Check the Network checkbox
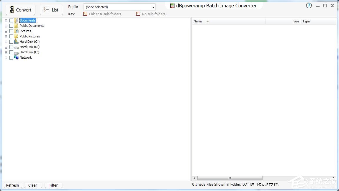Image resolution: width=339 pixels, height=191 pixels. (x=11, y=57)
